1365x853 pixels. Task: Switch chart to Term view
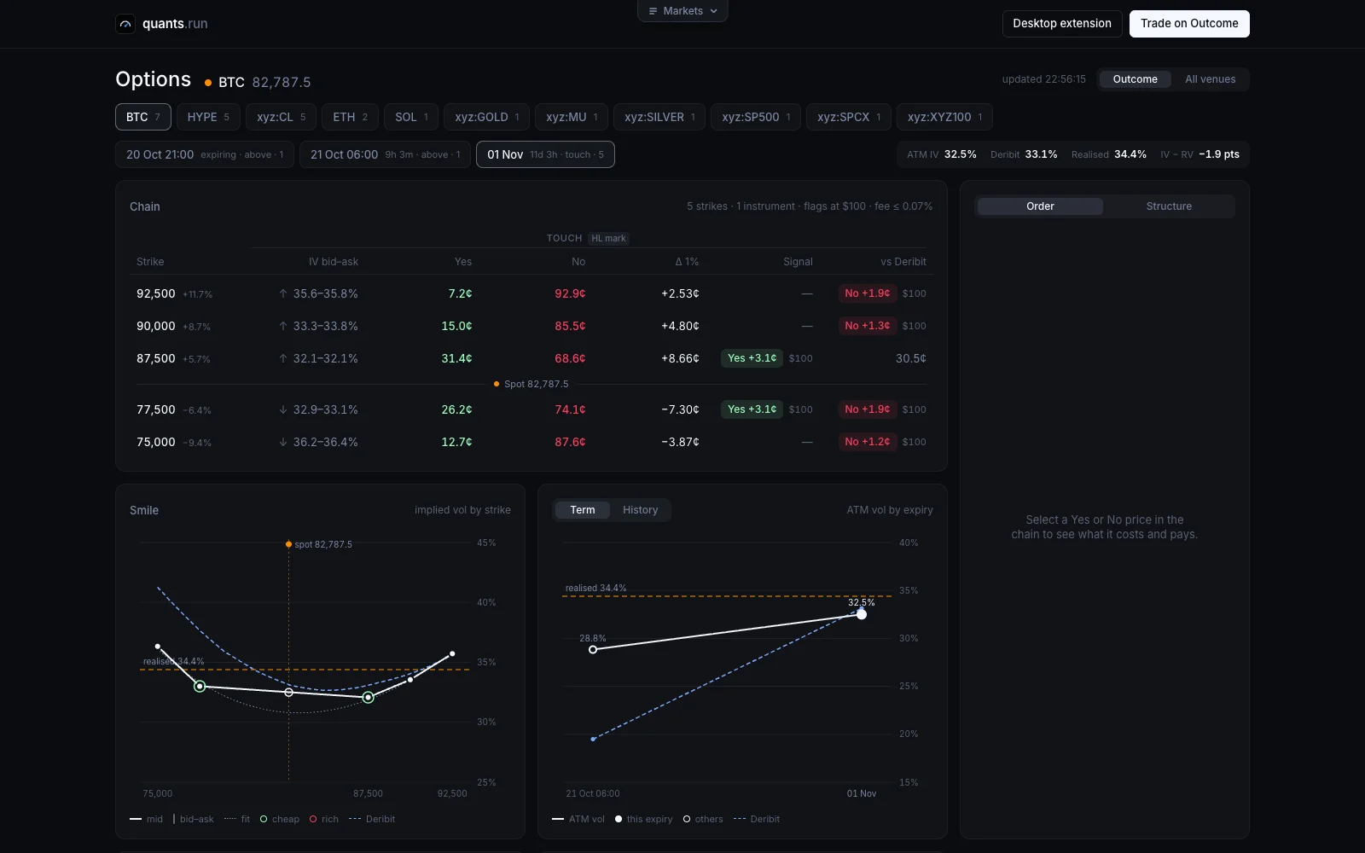click(583, 510)
